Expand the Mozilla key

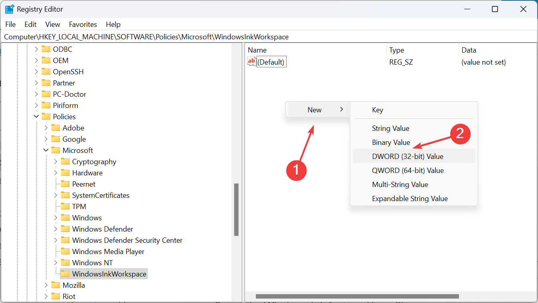pyautogui.click(x=46, y=285)
